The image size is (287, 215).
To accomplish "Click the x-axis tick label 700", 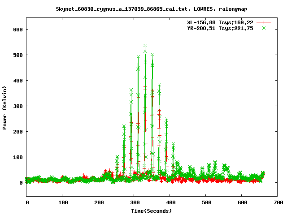I will coord(278,202).
